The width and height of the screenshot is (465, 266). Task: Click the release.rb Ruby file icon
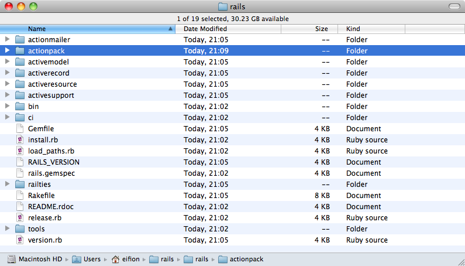tap(20, 217)
